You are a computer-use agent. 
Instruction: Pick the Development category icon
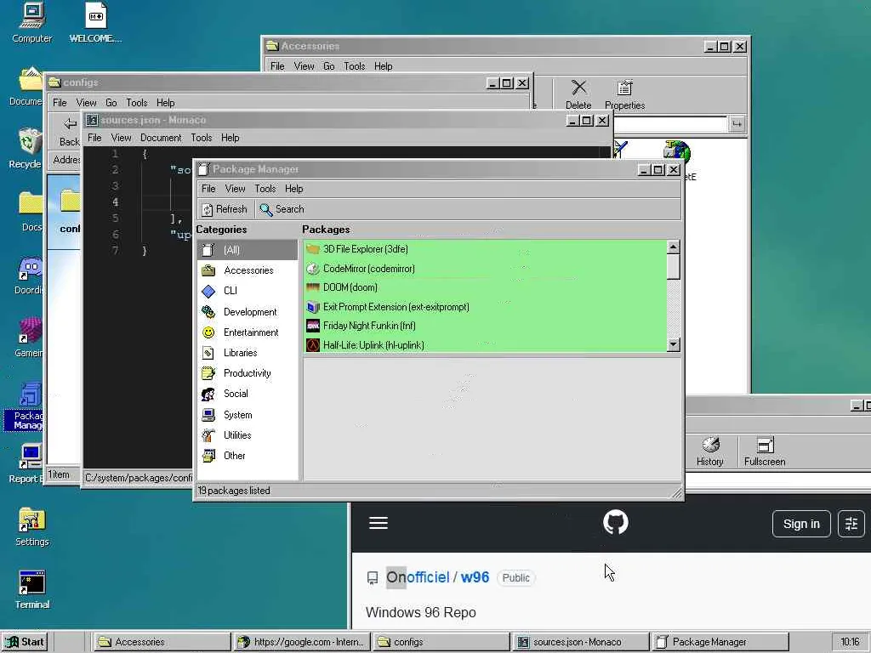tap(208, 311)
